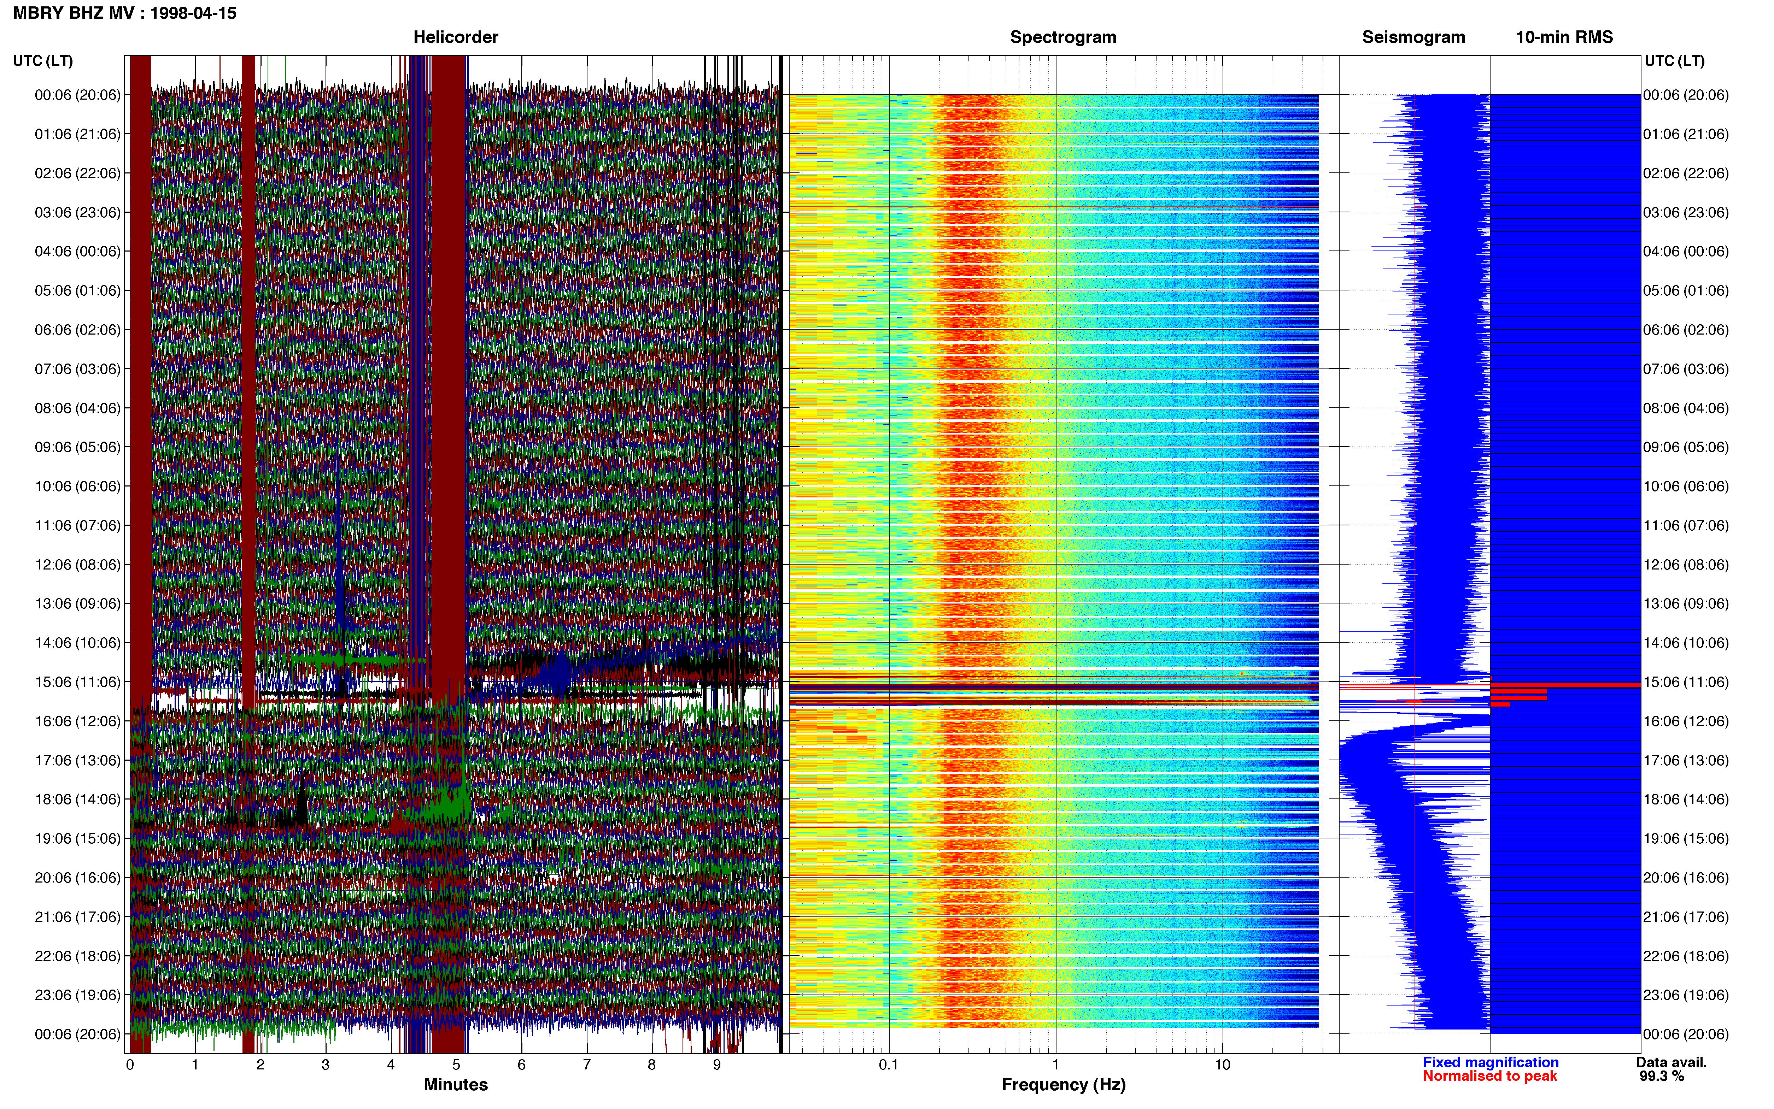Click right-side time label 15:06 (11:06)
Image resolution: width=1774 pixels, height=1109 pixels.
[1686, 682]
